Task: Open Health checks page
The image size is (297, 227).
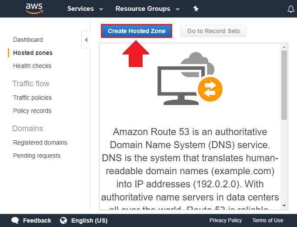Action: (x=32, y=66)
